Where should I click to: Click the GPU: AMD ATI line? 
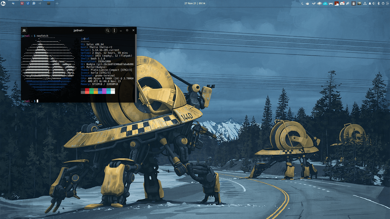coord(101,82)
